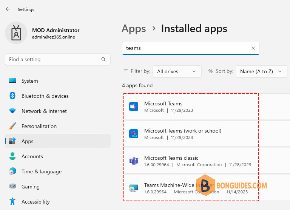Click the MOD Administrator profile avatar
Viewport: 290px width, 210px height.
[x=16, y=33]
